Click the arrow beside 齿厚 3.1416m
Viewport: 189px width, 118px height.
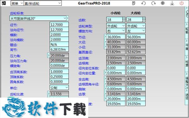105,94
